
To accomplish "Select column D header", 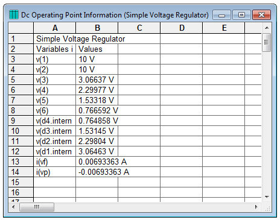I will (x=182, y=28).
